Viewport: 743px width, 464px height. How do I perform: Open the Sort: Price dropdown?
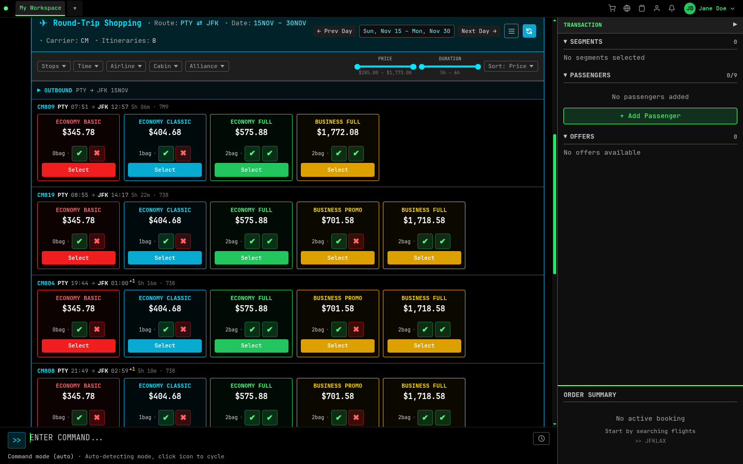tap(510, 66)
